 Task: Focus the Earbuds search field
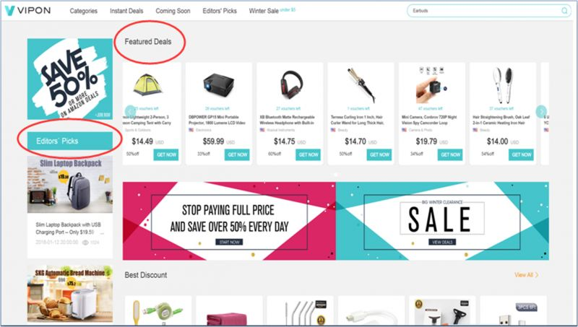click(483, 11)
